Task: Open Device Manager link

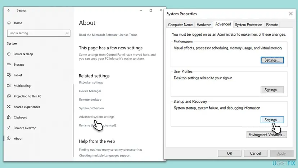Action: point(90,91)
